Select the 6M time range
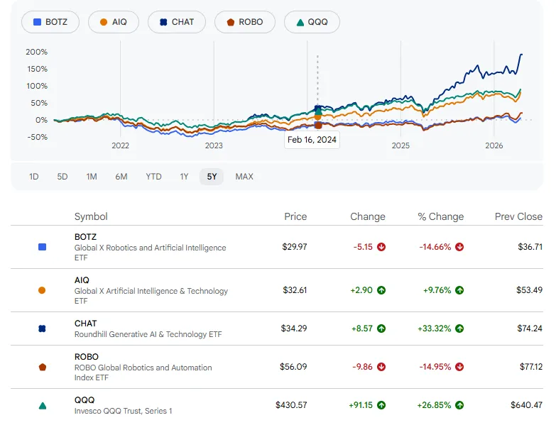556x425 pixels. coord(121,177)
